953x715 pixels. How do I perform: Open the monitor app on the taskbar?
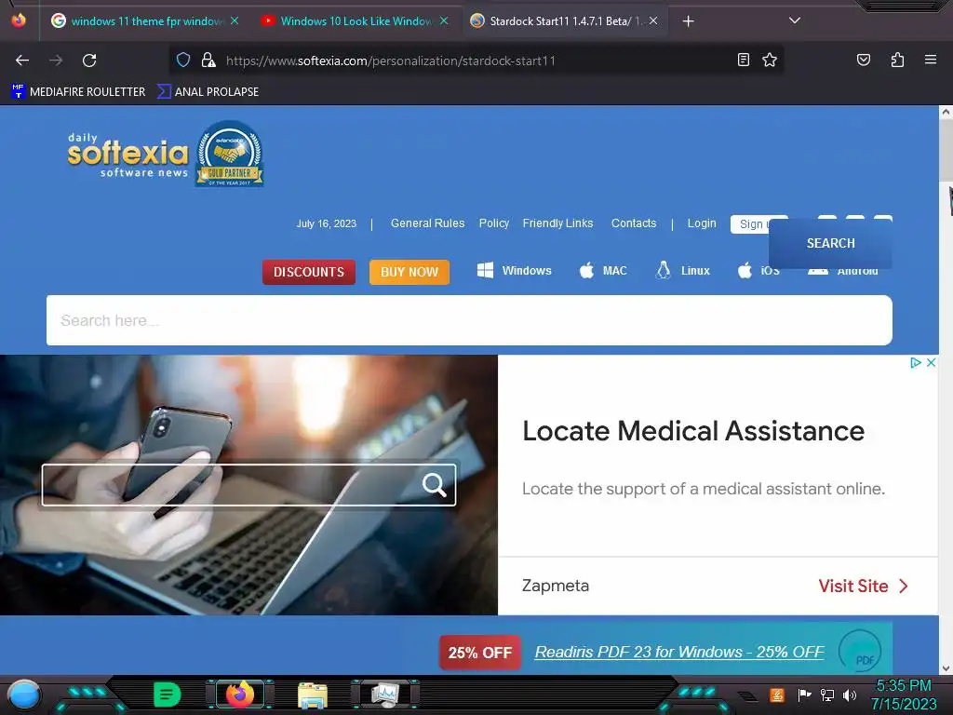[385, 695]
